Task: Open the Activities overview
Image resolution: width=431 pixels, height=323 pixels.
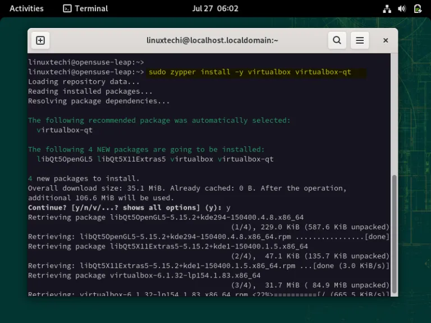Action: pos(27,8)
